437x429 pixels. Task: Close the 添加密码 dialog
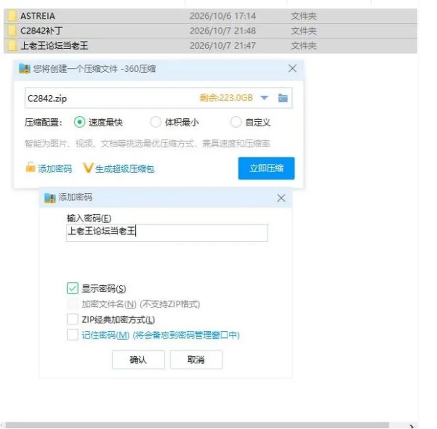pyautogui.click(x=281, y=198)
